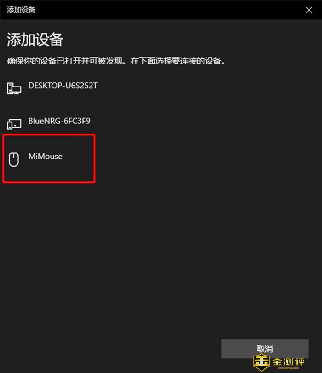The width and height of the screenshot is (322, 373).
Task: Click the empty title bar area
Action: click(x=167, y=10)
